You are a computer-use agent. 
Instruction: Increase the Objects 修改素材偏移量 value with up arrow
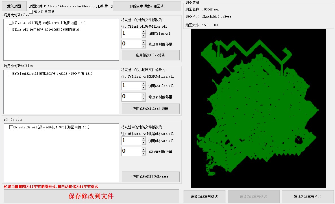click(x=144, y=149)
